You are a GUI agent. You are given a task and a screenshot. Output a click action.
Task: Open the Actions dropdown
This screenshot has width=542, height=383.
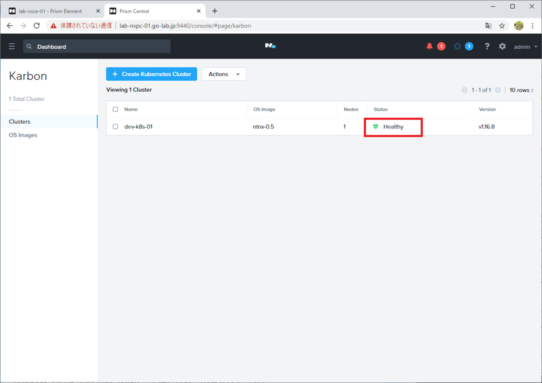tap(224, 74)
